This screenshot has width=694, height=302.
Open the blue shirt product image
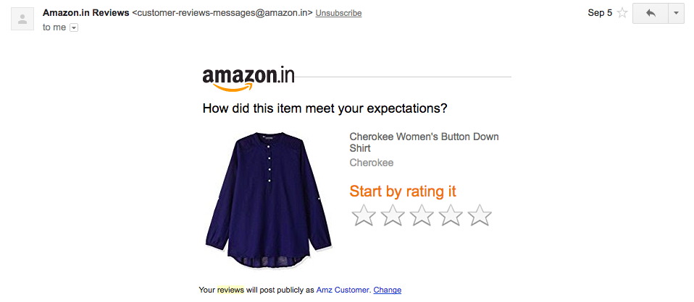pyautogui.click(x=268, y=201)
